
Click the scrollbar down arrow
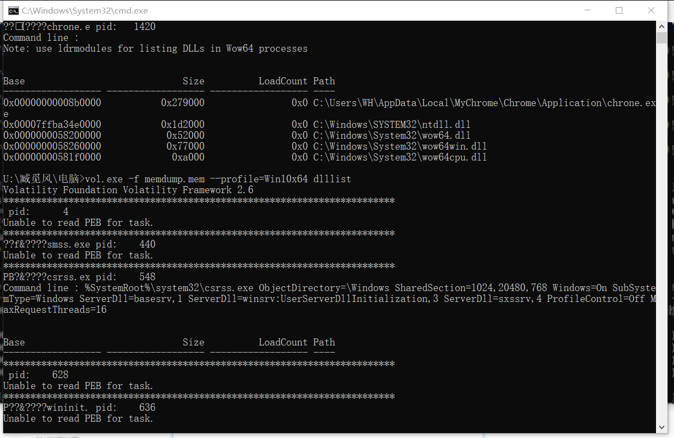coord(661,428)
